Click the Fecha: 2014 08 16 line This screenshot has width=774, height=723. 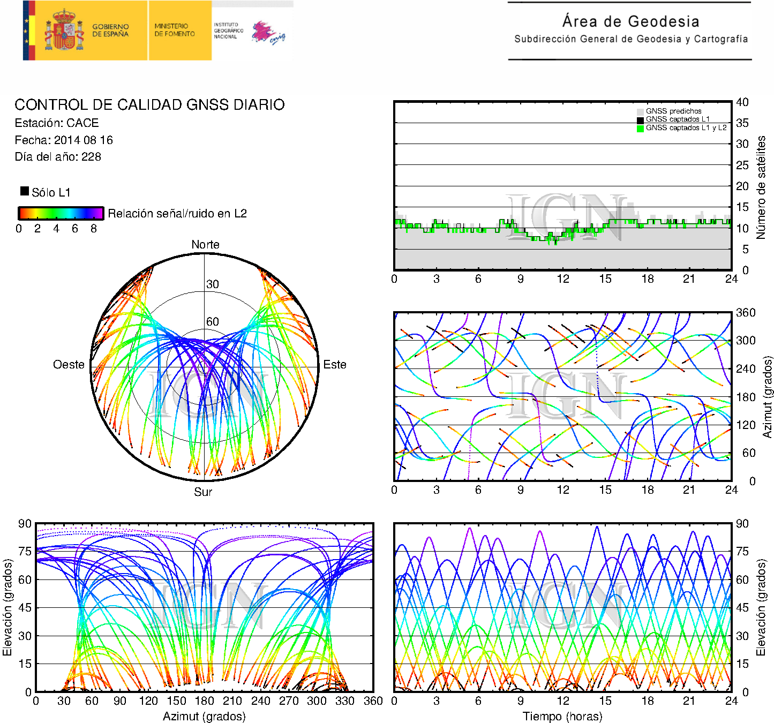coord(64,140)
